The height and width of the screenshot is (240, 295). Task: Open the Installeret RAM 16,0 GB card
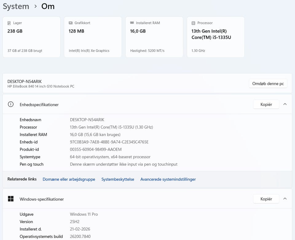(154, 37)
